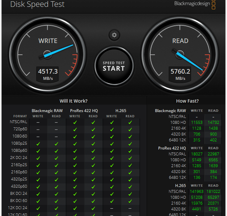This screenshot has width=227, height=216.
Task: Click H.265 4320 8K write value 4491
Action: tap(196, 209)
